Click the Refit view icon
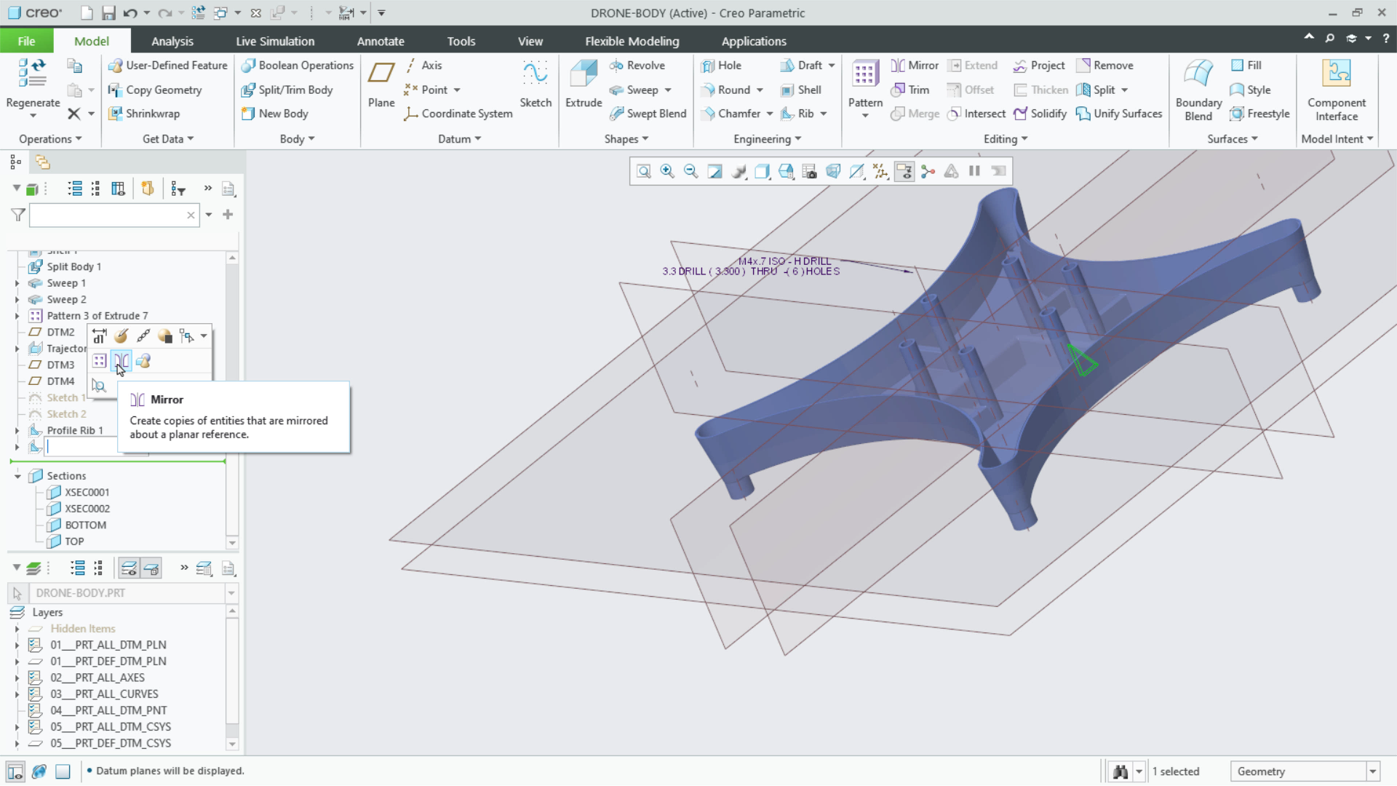The width and height of the screenshot is (1397, 786). coord(643,171)
